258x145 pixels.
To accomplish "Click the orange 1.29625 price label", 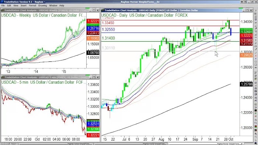I will (246, 55).
